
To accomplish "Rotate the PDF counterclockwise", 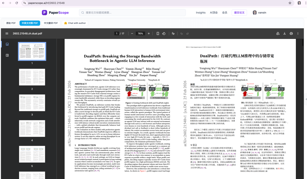I will [x=164, y=33].
